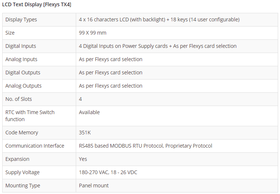Click the Display Types row label

[21, 20]
